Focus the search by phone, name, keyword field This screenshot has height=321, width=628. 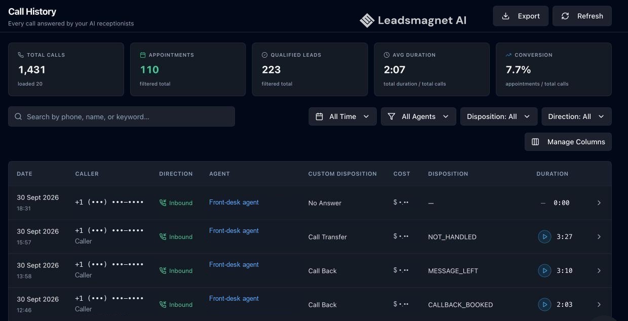[x=122, y=116]
